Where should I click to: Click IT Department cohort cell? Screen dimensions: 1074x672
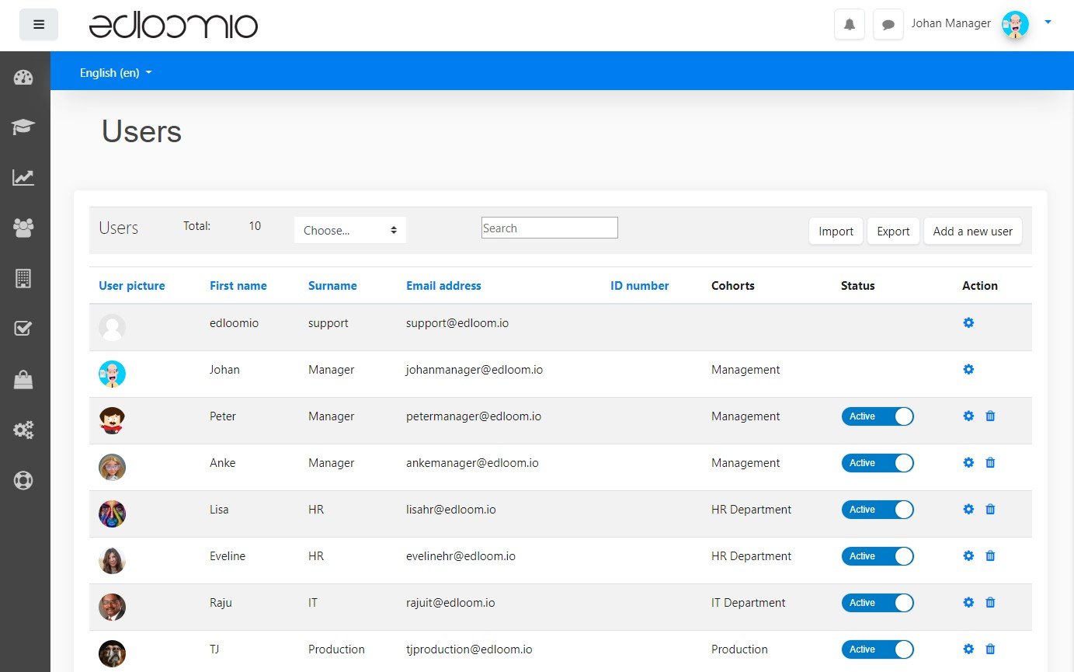click(x=749, y=602)
